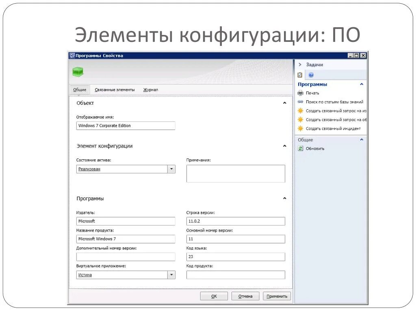Collapse the Задачи pane arrow
The height and width of the screenshot is (312, 416).
click(x=300, y=65)
